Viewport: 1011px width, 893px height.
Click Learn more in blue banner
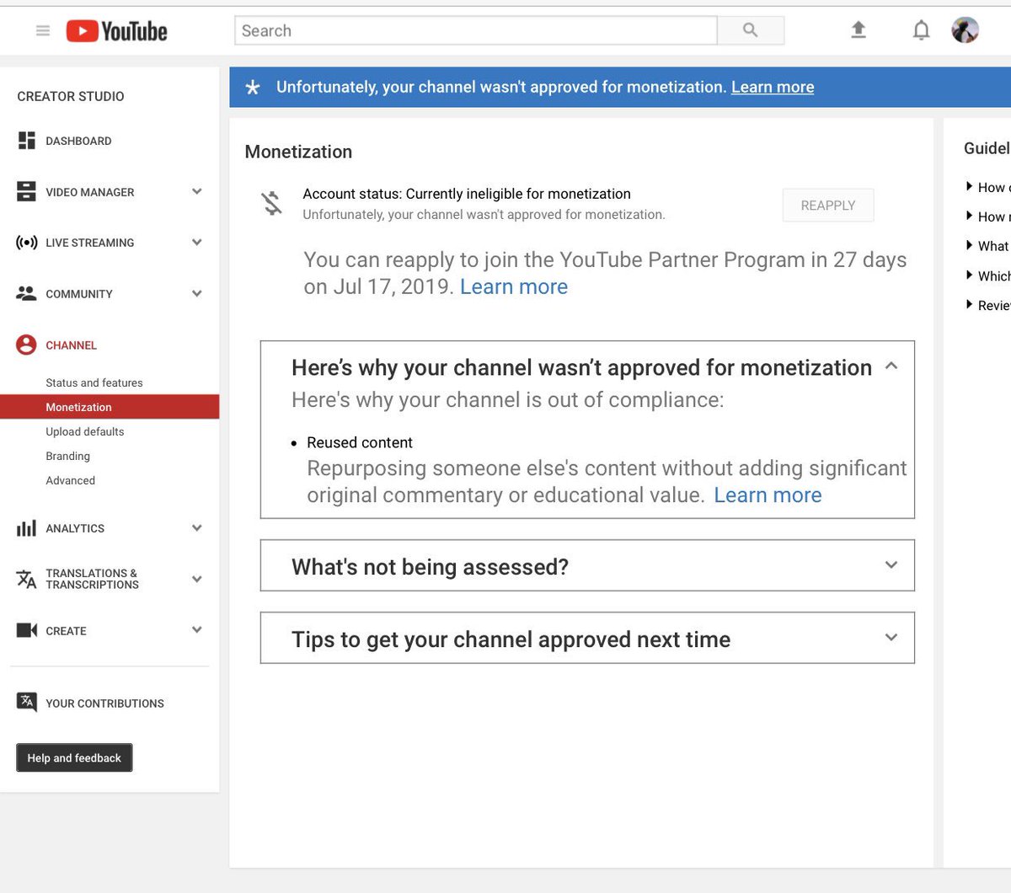coord(773,87)
